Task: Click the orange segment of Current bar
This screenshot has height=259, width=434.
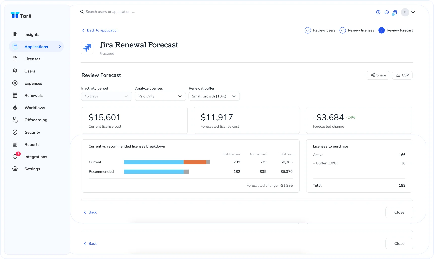Action: point(195,162)
